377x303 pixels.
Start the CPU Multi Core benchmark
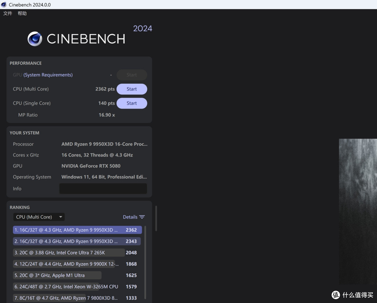click(132, 89)
